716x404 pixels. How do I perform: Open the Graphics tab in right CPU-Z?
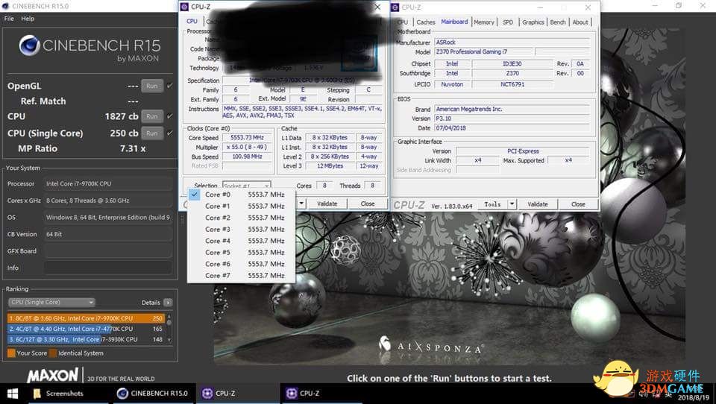(x=533, y=22)
